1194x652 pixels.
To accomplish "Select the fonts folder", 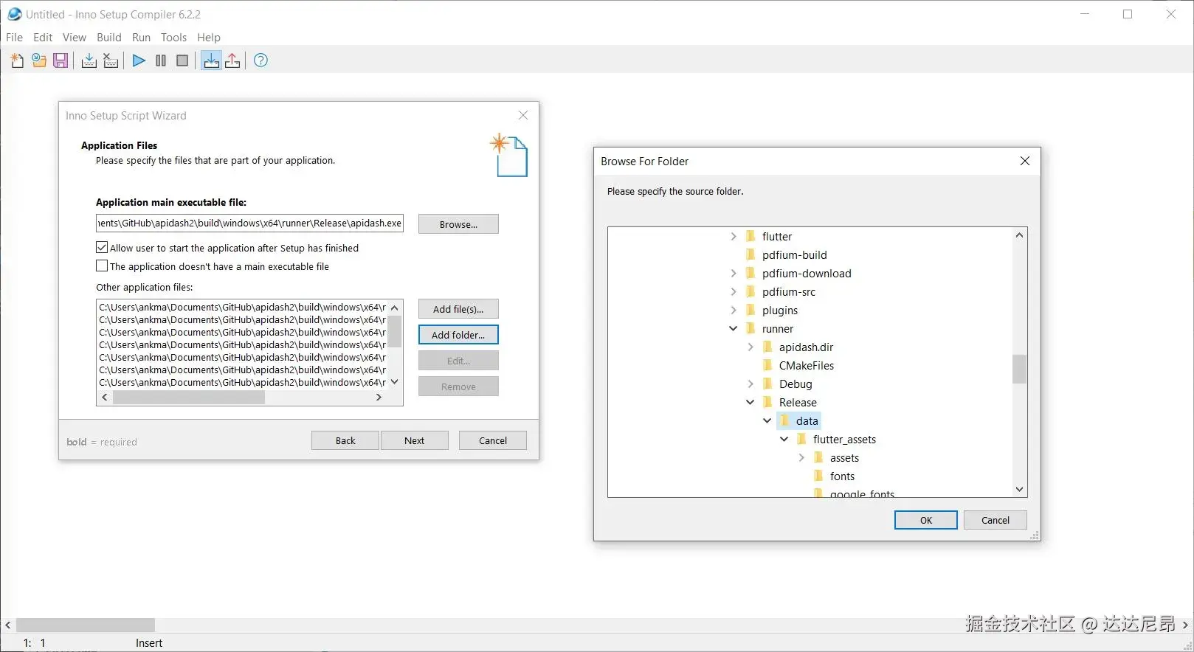I will point(842,476).
